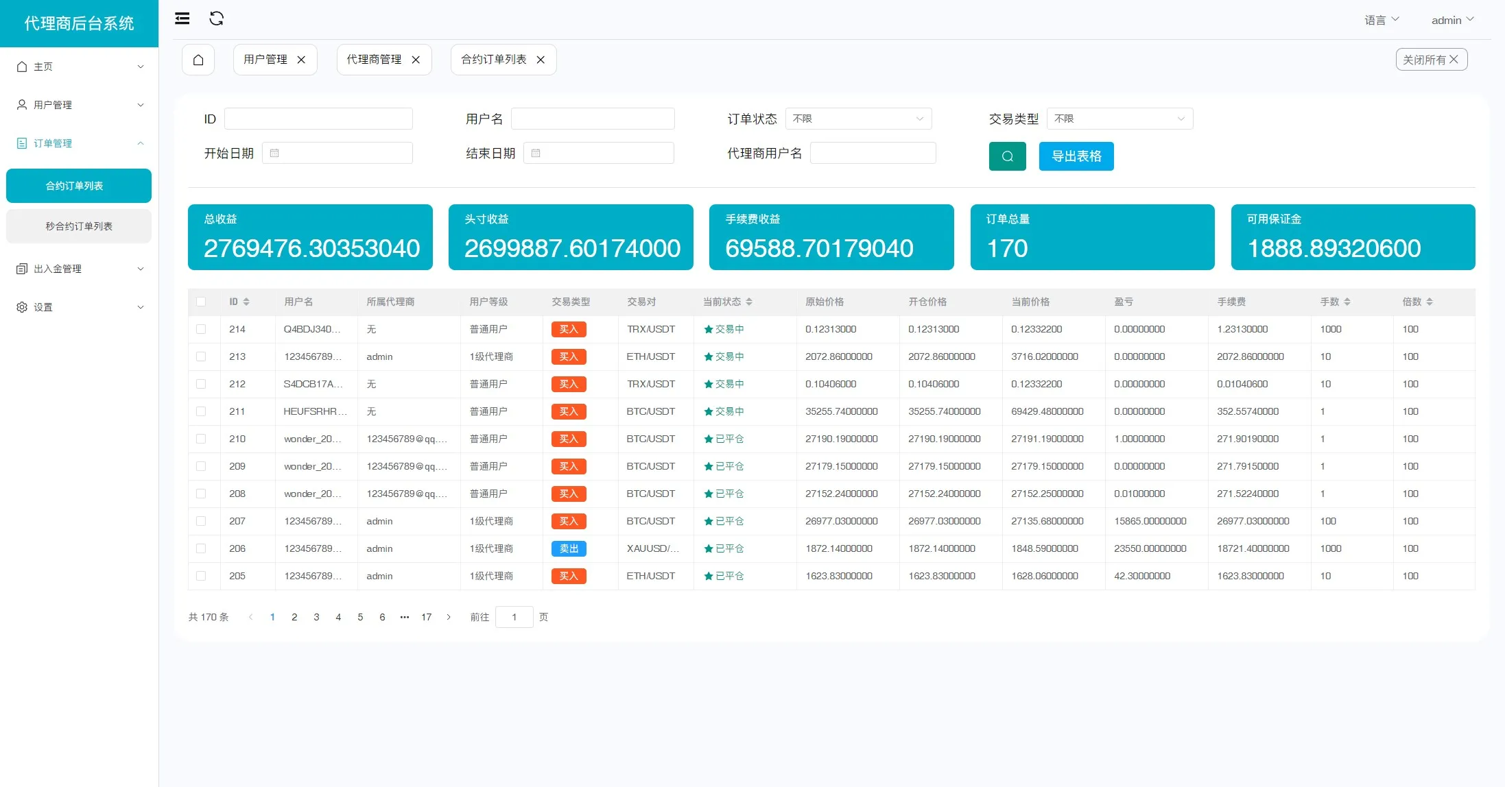
Task: Select the checkbox for order 206
Action: pyautogui.click(x=201, y=548)
